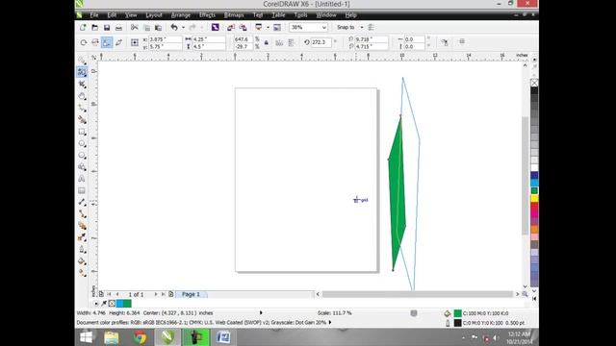Screen dimensions: 616x346
Task: Click the Save icon
Action: 107,28
